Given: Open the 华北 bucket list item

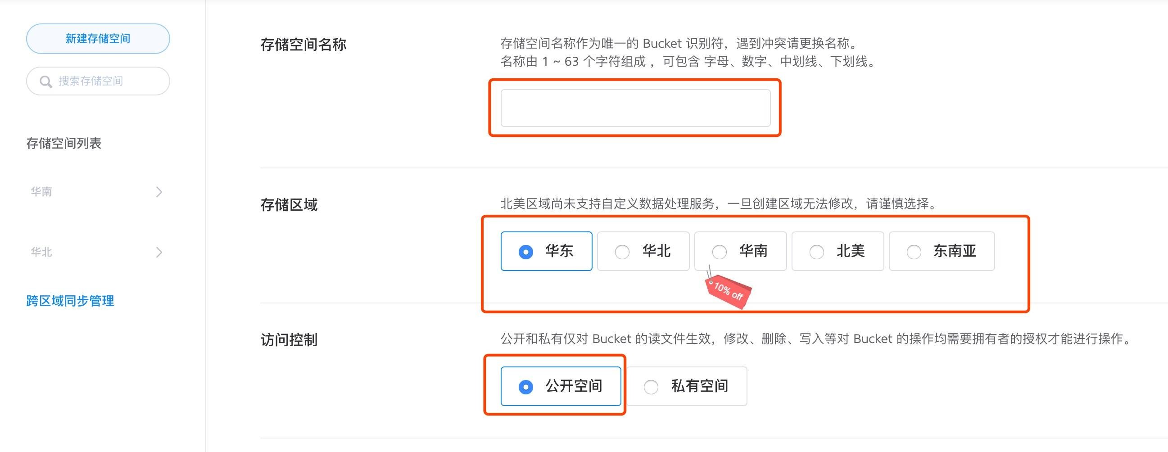Looking at the screenshot, I should coord(96,252).
